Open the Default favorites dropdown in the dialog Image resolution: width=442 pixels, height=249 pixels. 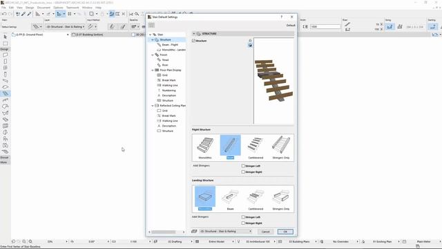pos(291,25)
